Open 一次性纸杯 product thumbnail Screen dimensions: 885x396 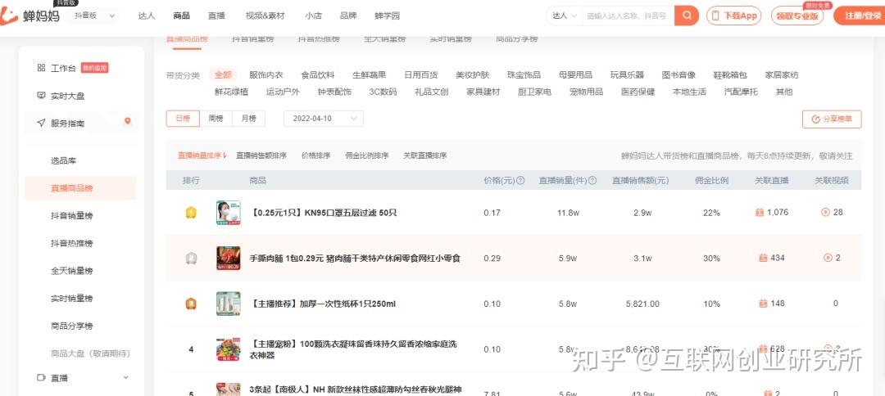click(x=228, y=304)
